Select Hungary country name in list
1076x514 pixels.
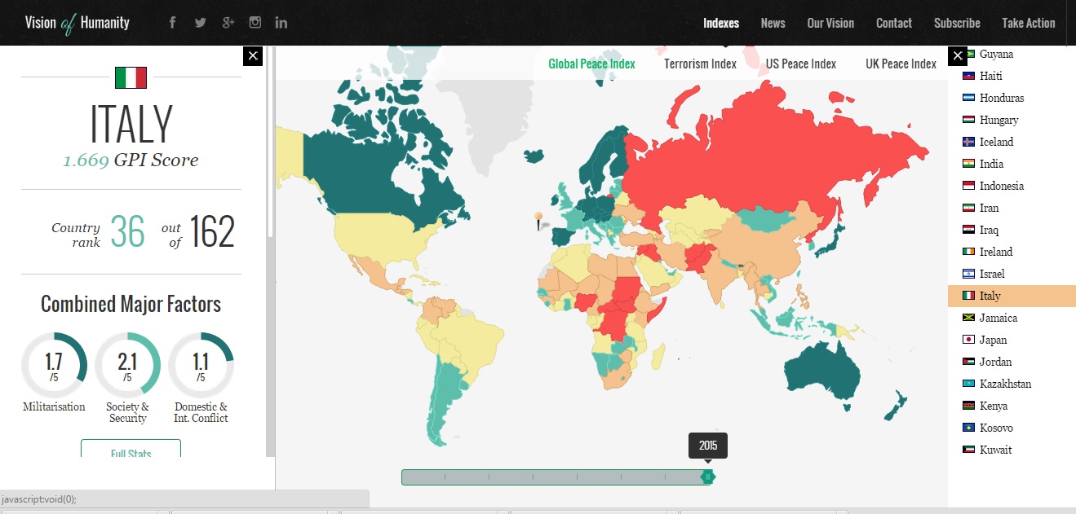(x=999, y=120)
